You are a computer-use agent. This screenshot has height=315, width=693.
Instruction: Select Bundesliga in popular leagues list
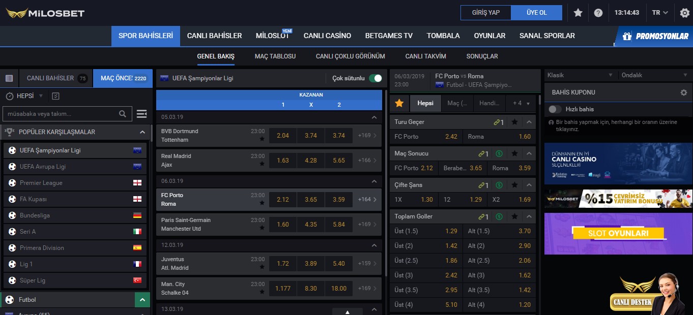pos(75,215)
